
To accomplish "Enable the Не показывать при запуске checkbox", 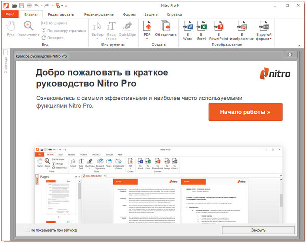I will [28, 230].
